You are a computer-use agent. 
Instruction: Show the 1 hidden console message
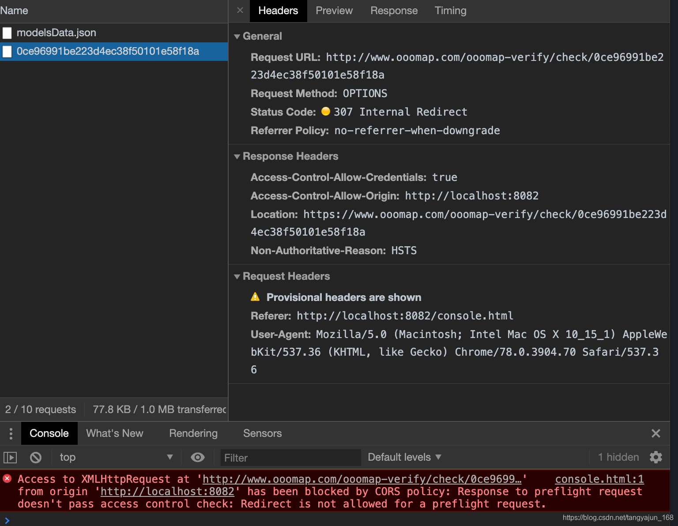618,457
